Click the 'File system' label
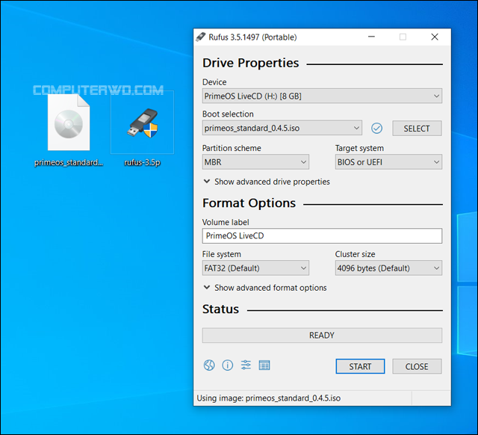478x435 pixels. [x=222, y=254]
